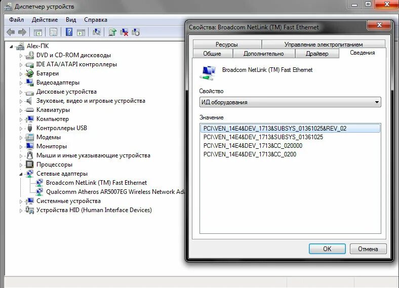Click the Контроллеры USB plug icon
This screenshot has width=399, height=288.
[x=30, y=128]
